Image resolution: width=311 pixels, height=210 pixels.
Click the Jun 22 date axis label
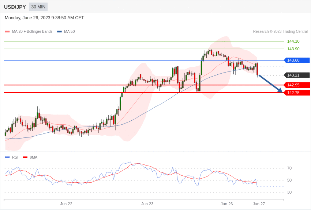66,204
